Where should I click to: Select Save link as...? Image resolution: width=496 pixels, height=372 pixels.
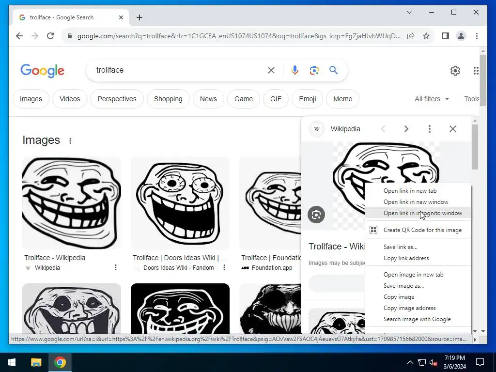pos(418,247)
